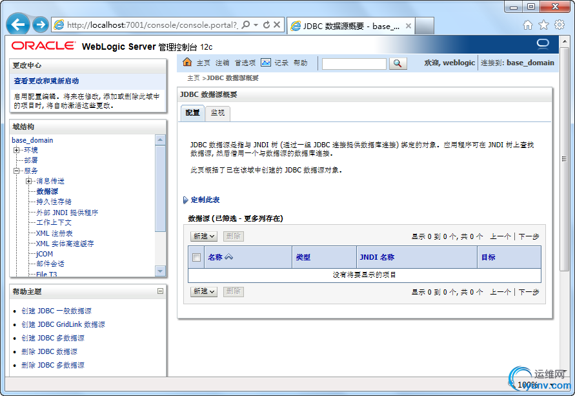
Task: Open 创建 JDBC 一般数据源 help link
Action: [57, 311]
